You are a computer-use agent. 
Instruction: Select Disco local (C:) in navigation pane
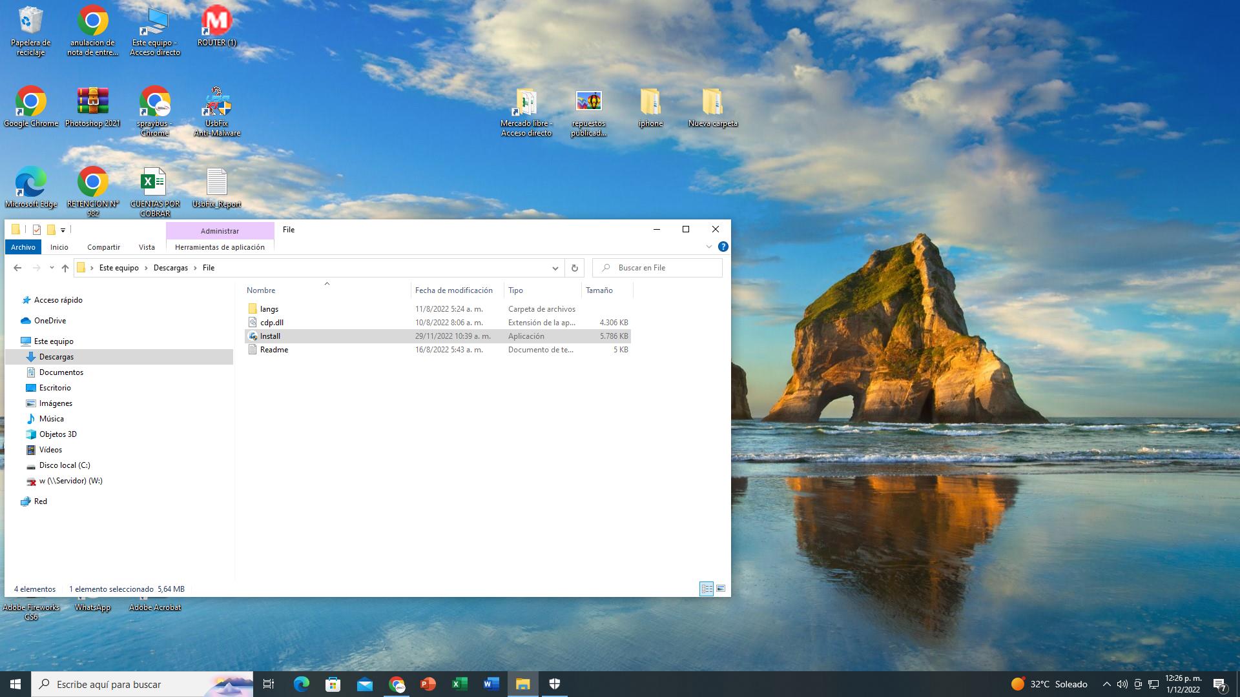[65, 465]
